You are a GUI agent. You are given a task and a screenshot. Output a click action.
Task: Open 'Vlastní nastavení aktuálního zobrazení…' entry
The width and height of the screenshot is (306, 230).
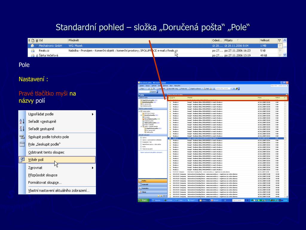[57, 190]
